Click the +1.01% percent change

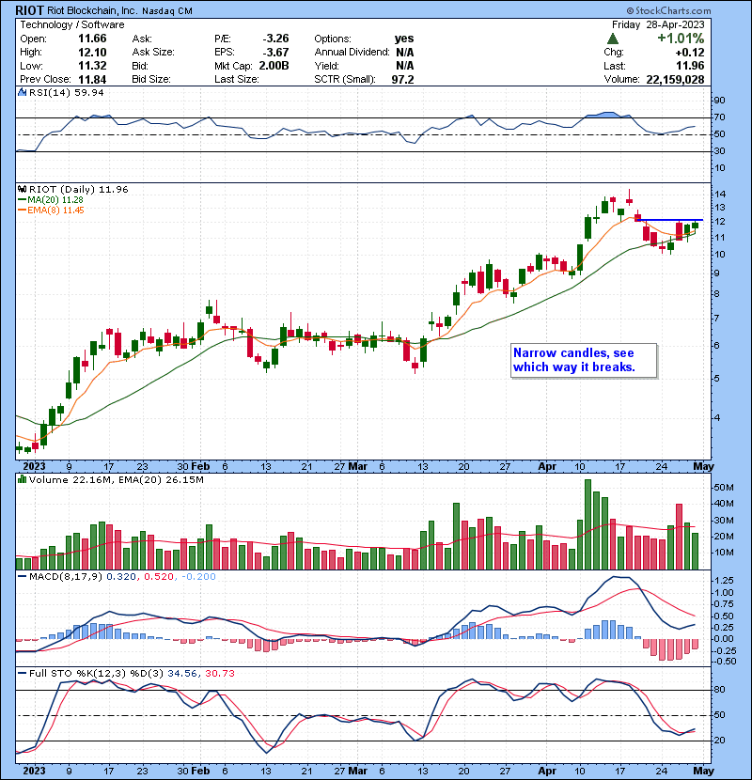pyautogui.click(x=681, y=39)
